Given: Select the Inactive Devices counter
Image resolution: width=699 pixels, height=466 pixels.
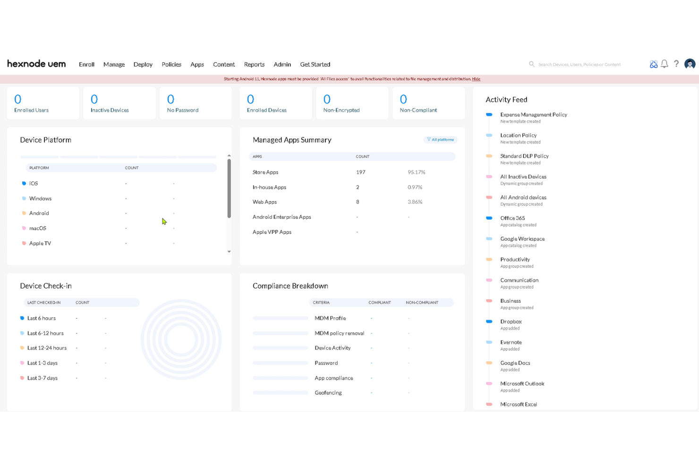Looking at the screenshot, I should 119,103.
